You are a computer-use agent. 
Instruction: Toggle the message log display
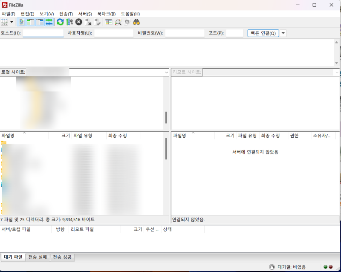click(x=21, y=21)
